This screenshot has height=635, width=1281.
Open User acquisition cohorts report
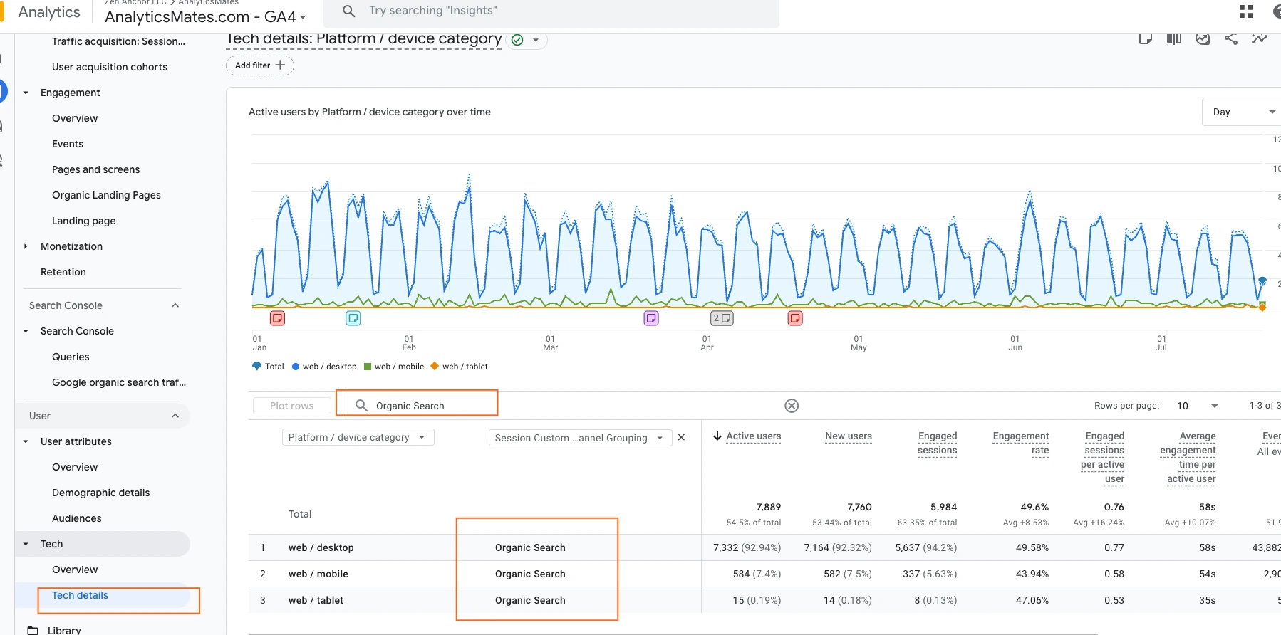pos(110,67)
